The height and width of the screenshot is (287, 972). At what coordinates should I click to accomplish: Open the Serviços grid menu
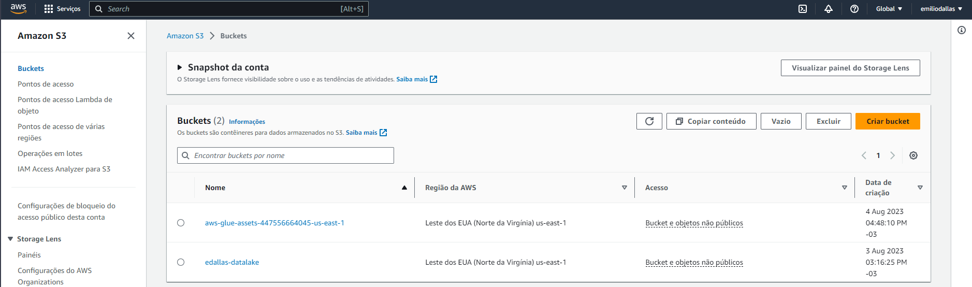coord(63,9)
